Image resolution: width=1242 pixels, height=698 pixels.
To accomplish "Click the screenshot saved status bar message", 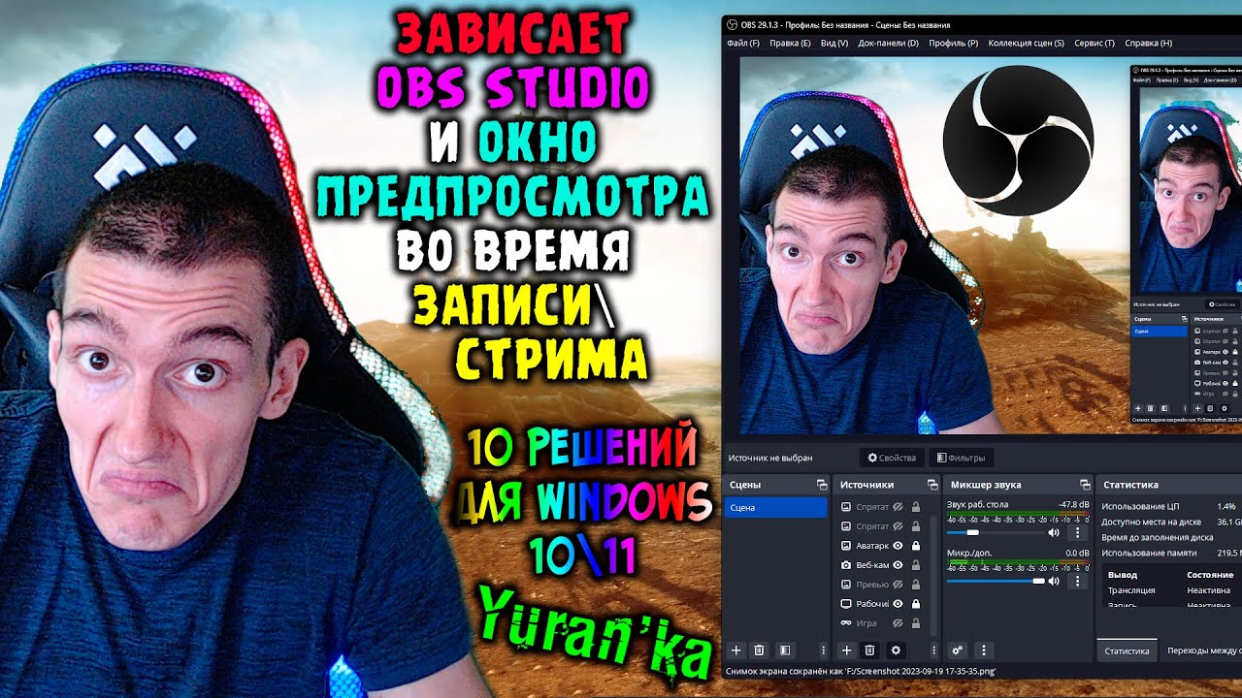I will point(861,671).
